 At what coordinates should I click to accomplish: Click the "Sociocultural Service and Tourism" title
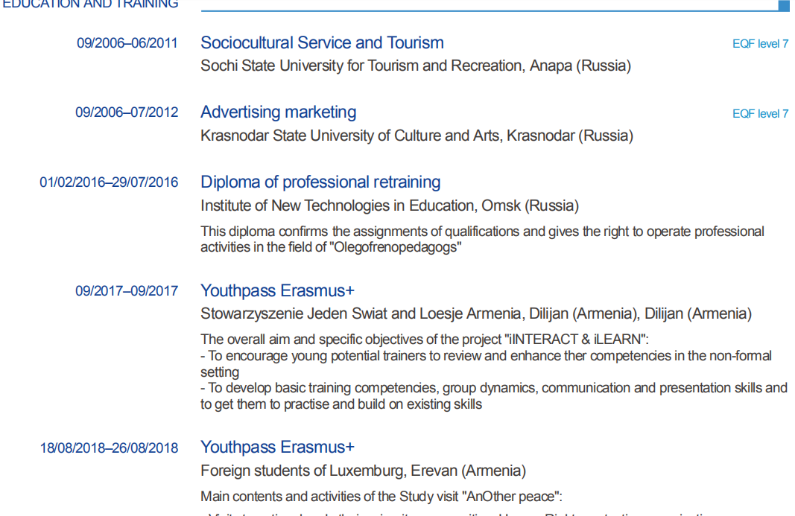[322, 43]
